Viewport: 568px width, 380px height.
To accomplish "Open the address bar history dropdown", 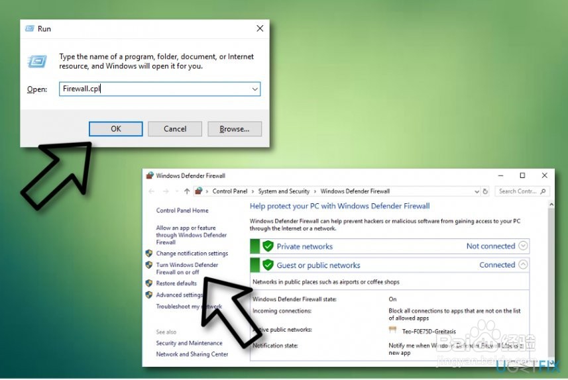I will [477, 191].
